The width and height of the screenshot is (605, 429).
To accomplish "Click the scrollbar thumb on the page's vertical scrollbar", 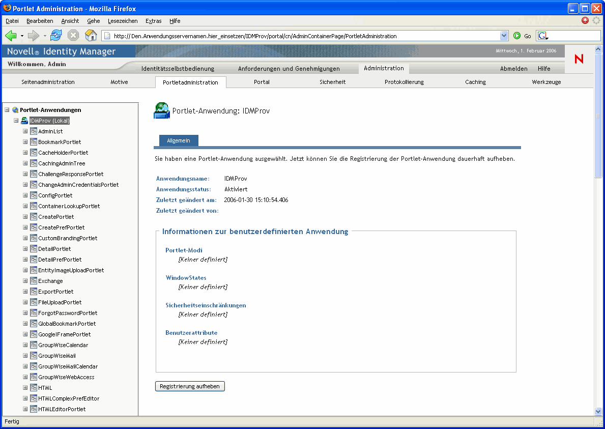I will click(x=598, y=116).
